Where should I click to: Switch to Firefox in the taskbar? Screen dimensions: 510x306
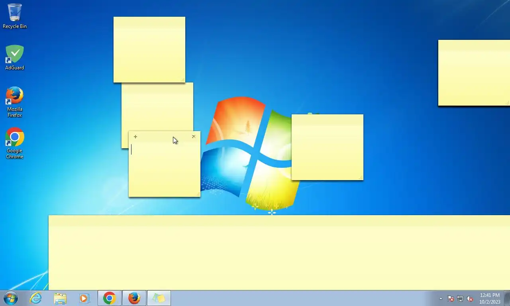(134, 298)
